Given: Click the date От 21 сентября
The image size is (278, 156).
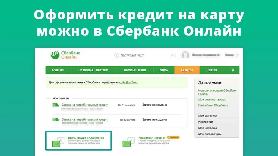Looking at the screenshot, I should point(127,105).
